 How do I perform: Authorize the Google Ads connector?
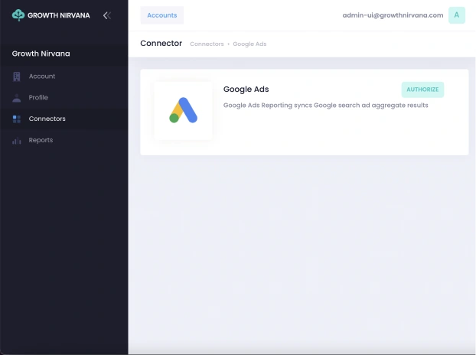(422, 90)
